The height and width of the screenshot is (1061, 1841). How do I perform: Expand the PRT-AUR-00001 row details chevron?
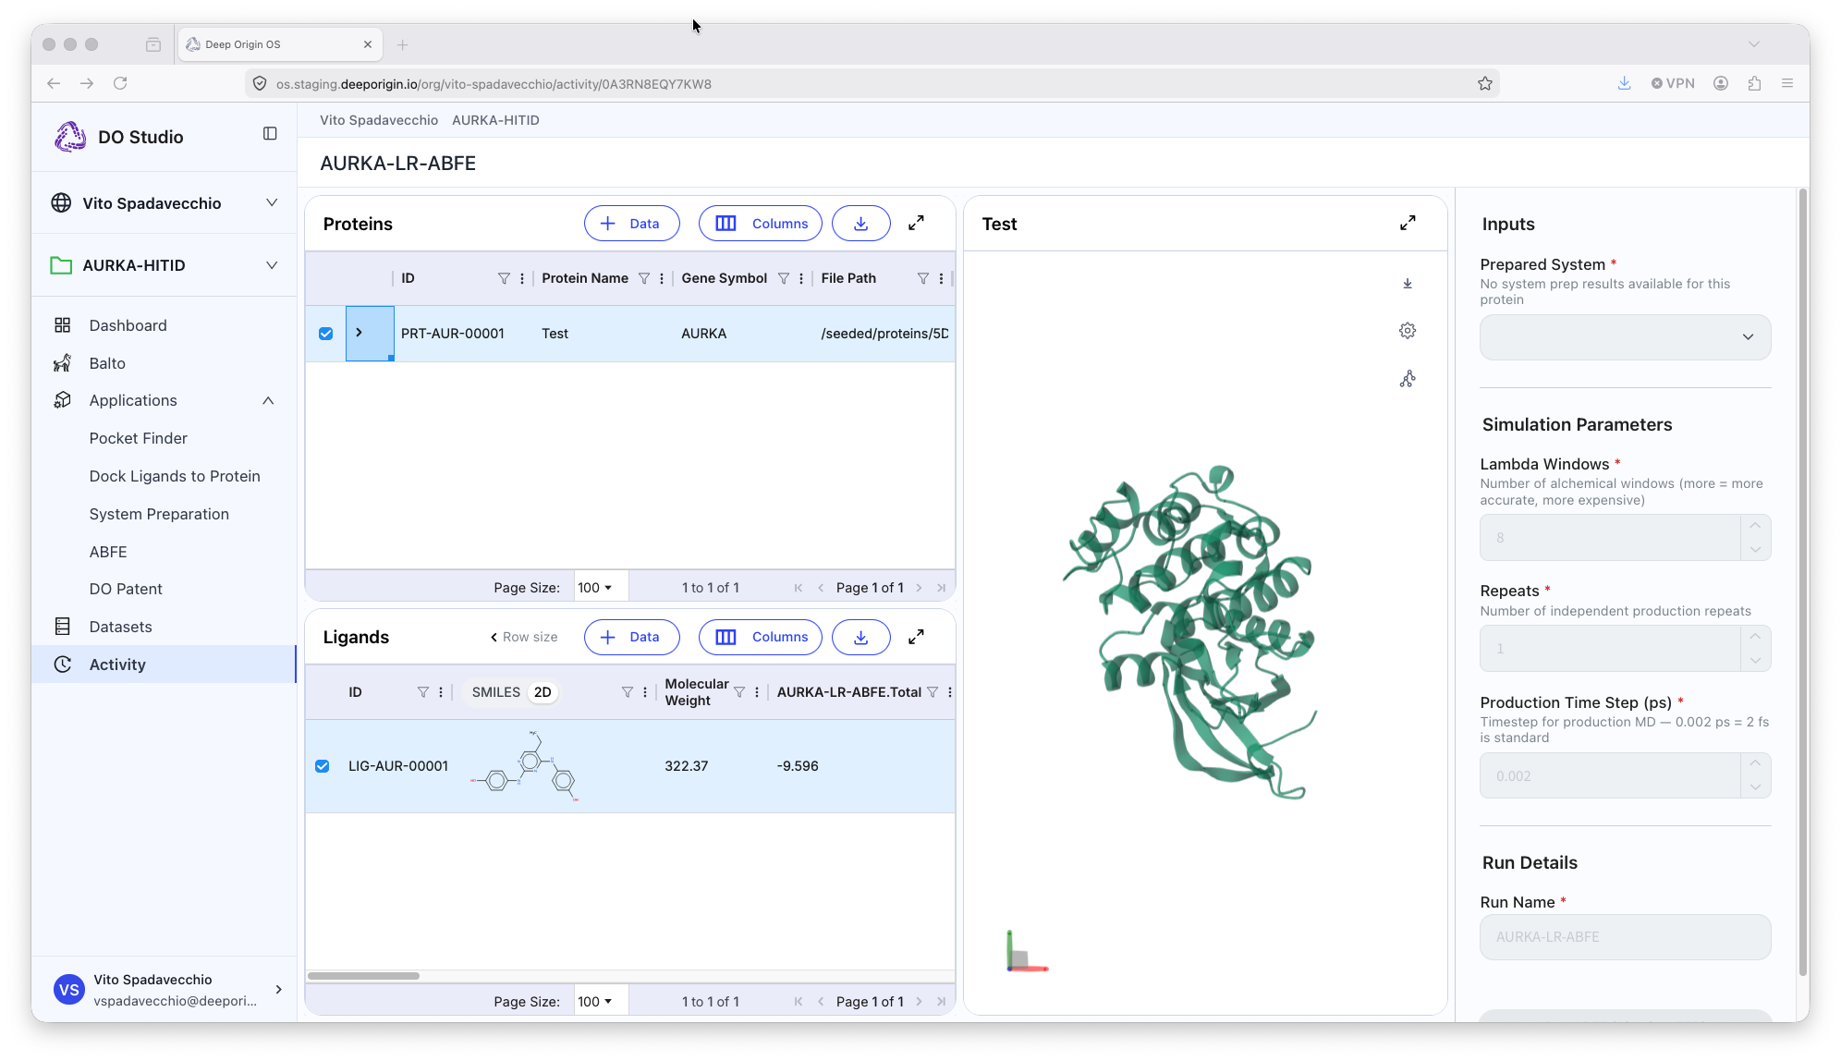click(360, 333)
